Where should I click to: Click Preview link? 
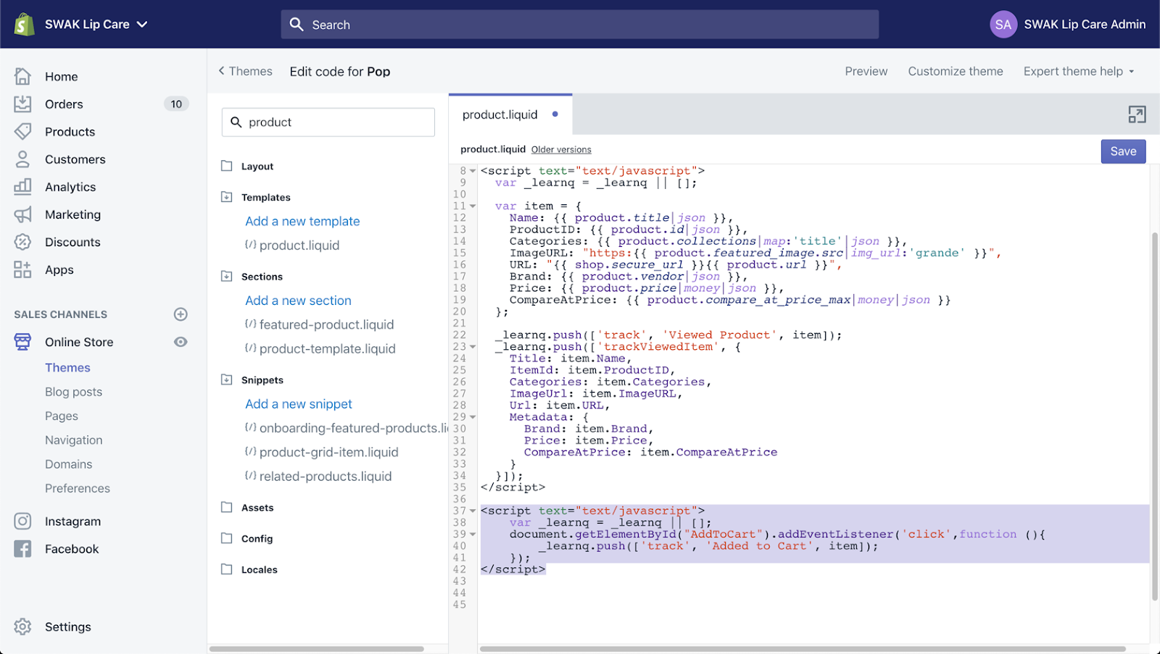866,71
